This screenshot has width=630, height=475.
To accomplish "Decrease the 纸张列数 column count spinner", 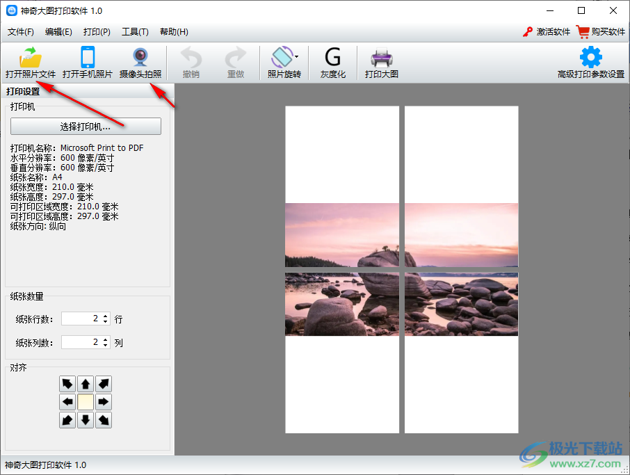I will (106, 346).
